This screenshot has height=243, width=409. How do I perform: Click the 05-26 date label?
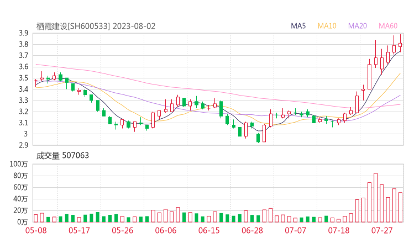(122, 230)
